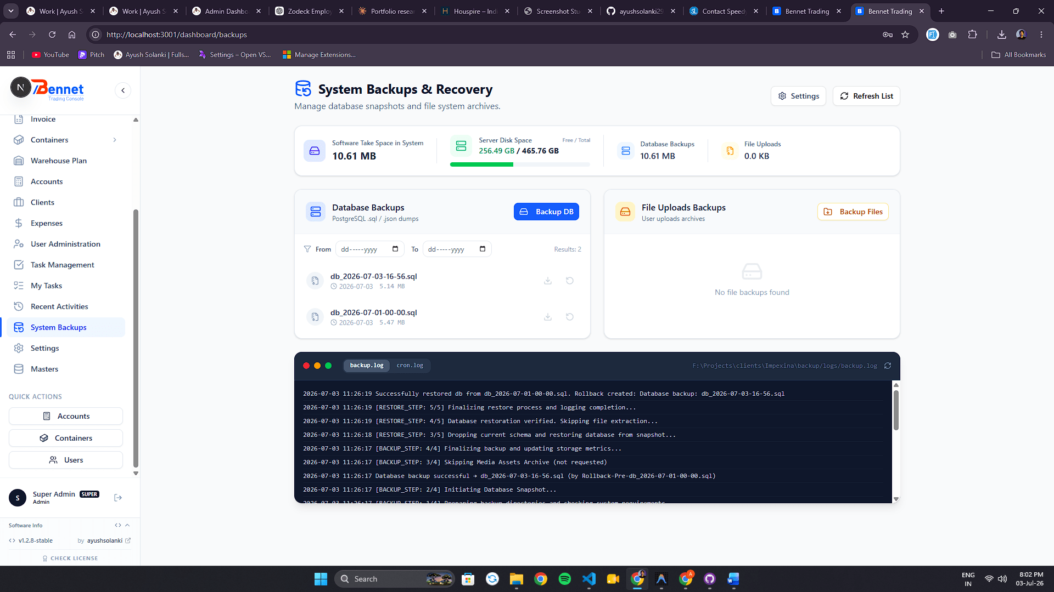This screenshot has height=592, width=1054.
Task: Open My Tasks page
Action: click(x=66, y=286)
